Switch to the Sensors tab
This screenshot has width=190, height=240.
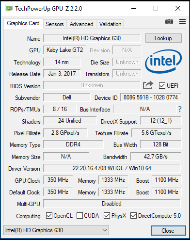(55, 24)
